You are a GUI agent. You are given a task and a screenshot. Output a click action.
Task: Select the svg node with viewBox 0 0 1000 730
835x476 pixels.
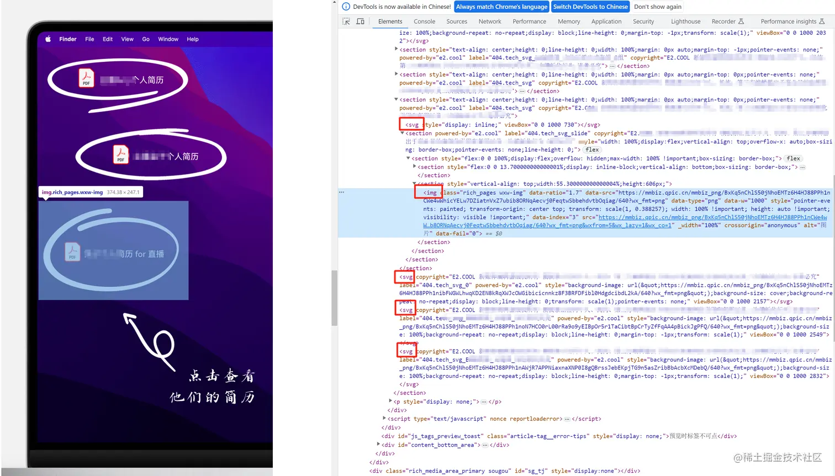coord(503,125)
